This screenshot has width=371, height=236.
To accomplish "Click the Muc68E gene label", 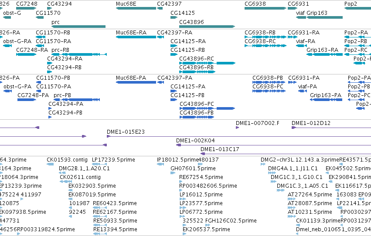I will pos(126,4).
